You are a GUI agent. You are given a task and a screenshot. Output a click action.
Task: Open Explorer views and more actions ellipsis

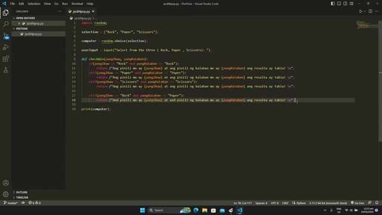tap(60, 11)
